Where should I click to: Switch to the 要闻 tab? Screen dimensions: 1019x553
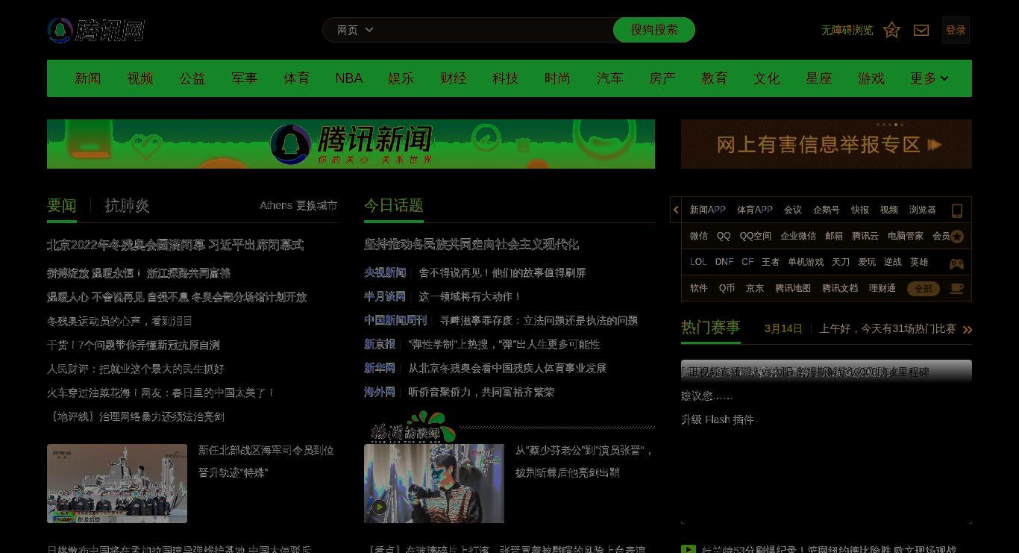pyautogui.click(x=62, y=205)
